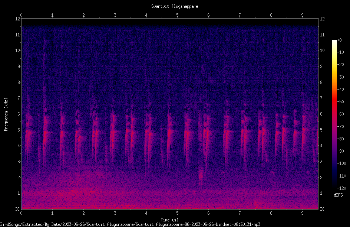Click the right frequency axis '2' label
The width and height of the screenshot is (350, 227).
click(321, 177)
